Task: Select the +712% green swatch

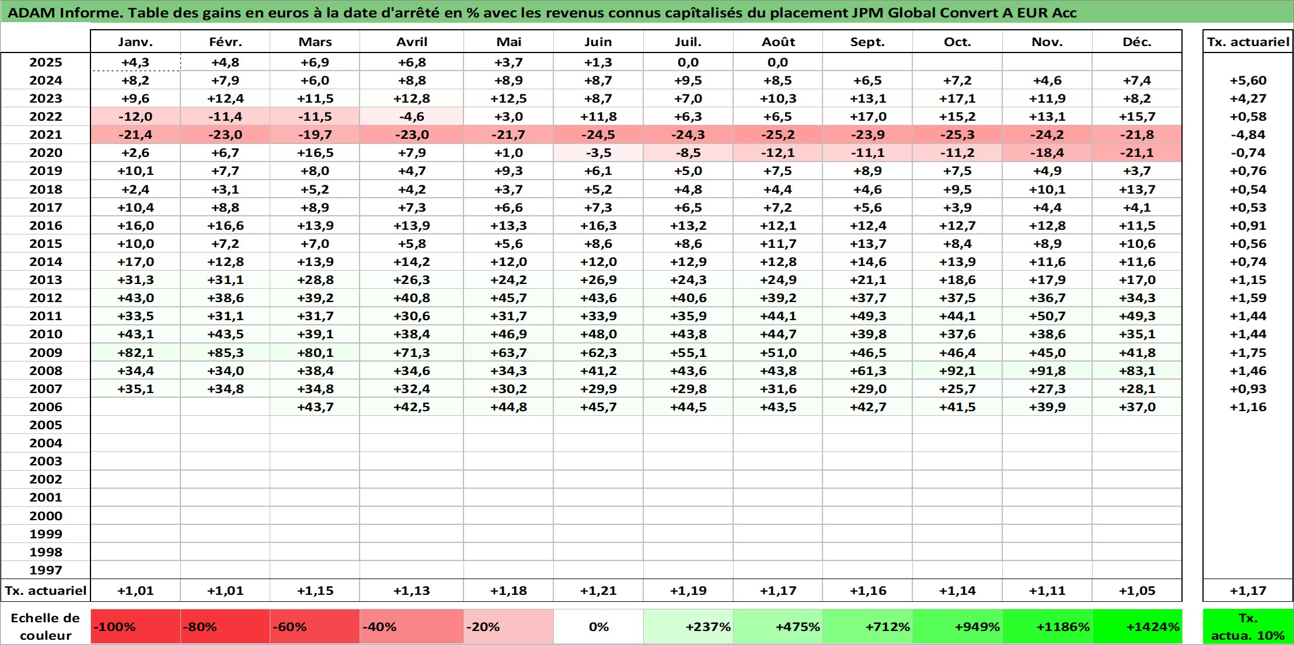Action: (868, 627)
